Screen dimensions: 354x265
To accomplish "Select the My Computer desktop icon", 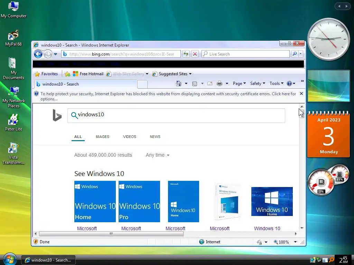I will pos(13,10).
